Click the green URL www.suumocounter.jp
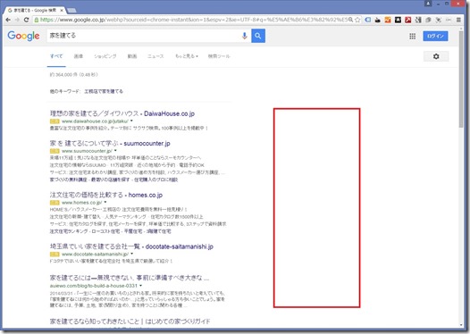Image resolution: width=470 pixels, height=334 pixels. pyautogui.click(x=87, y=151)
